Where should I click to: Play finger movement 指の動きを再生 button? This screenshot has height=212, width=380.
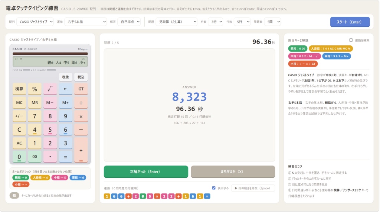tap(253, 188)
